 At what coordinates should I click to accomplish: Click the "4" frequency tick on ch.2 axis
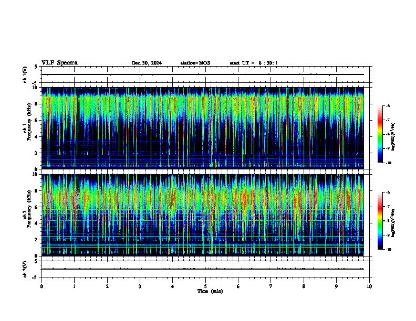point(37,223)
